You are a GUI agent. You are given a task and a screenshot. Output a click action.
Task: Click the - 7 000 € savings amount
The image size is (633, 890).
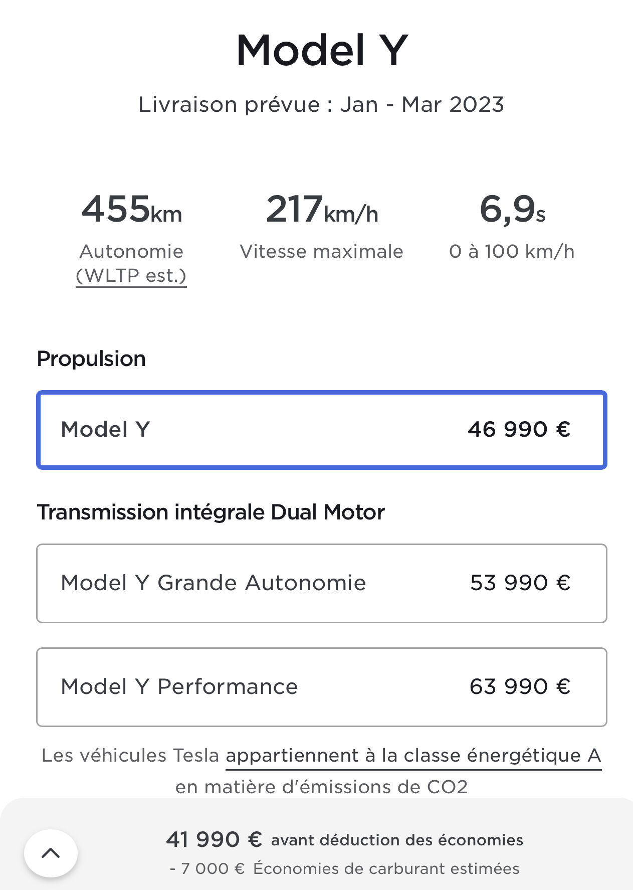[x=207, y=868]
